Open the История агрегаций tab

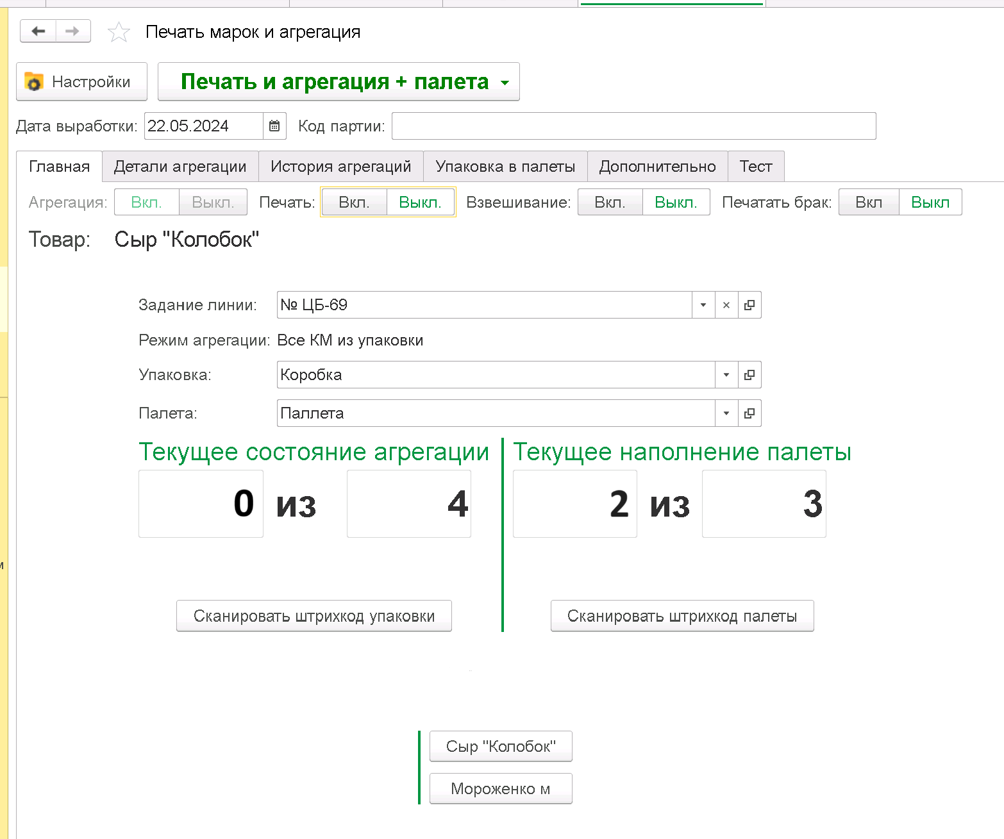click(341, 167)
